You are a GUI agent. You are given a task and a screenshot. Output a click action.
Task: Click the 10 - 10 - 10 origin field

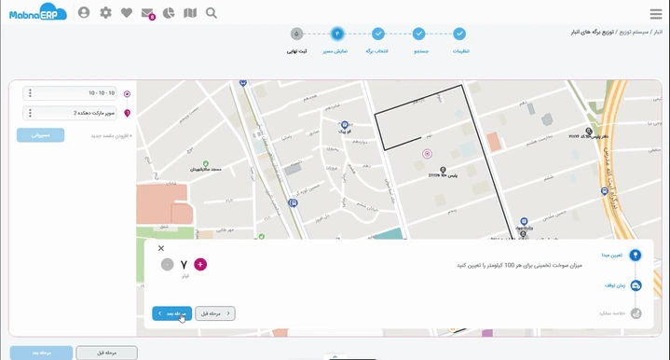(x=70, y=92)
